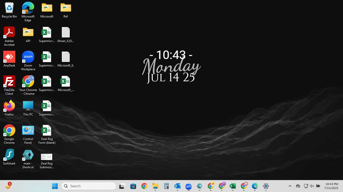343x192 pixels.
Task: Select the AnyDesk desktop shortcut
Action: [9, 59]
